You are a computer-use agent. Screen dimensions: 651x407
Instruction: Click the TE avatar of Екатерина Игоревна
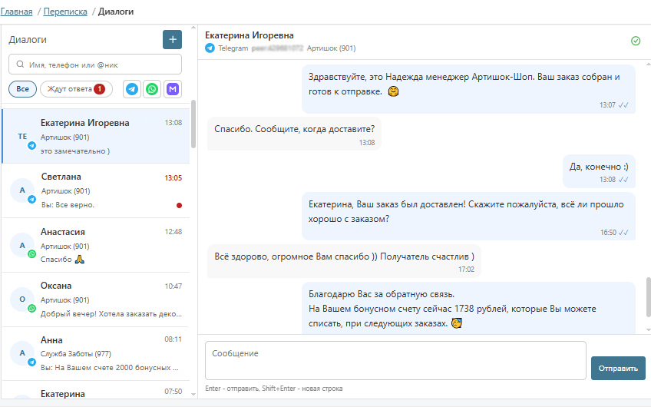[x=22, y=136]
